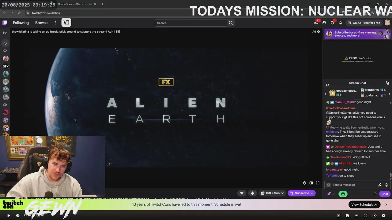The image size is (392, 220).
Task: Play the recorded video with bottom play button
Action: (x=9, y=215)
